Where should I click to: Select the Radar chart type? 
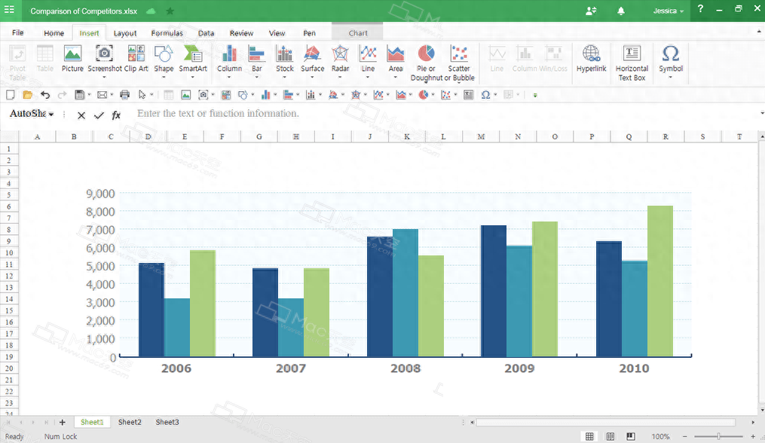pos(340,59)
